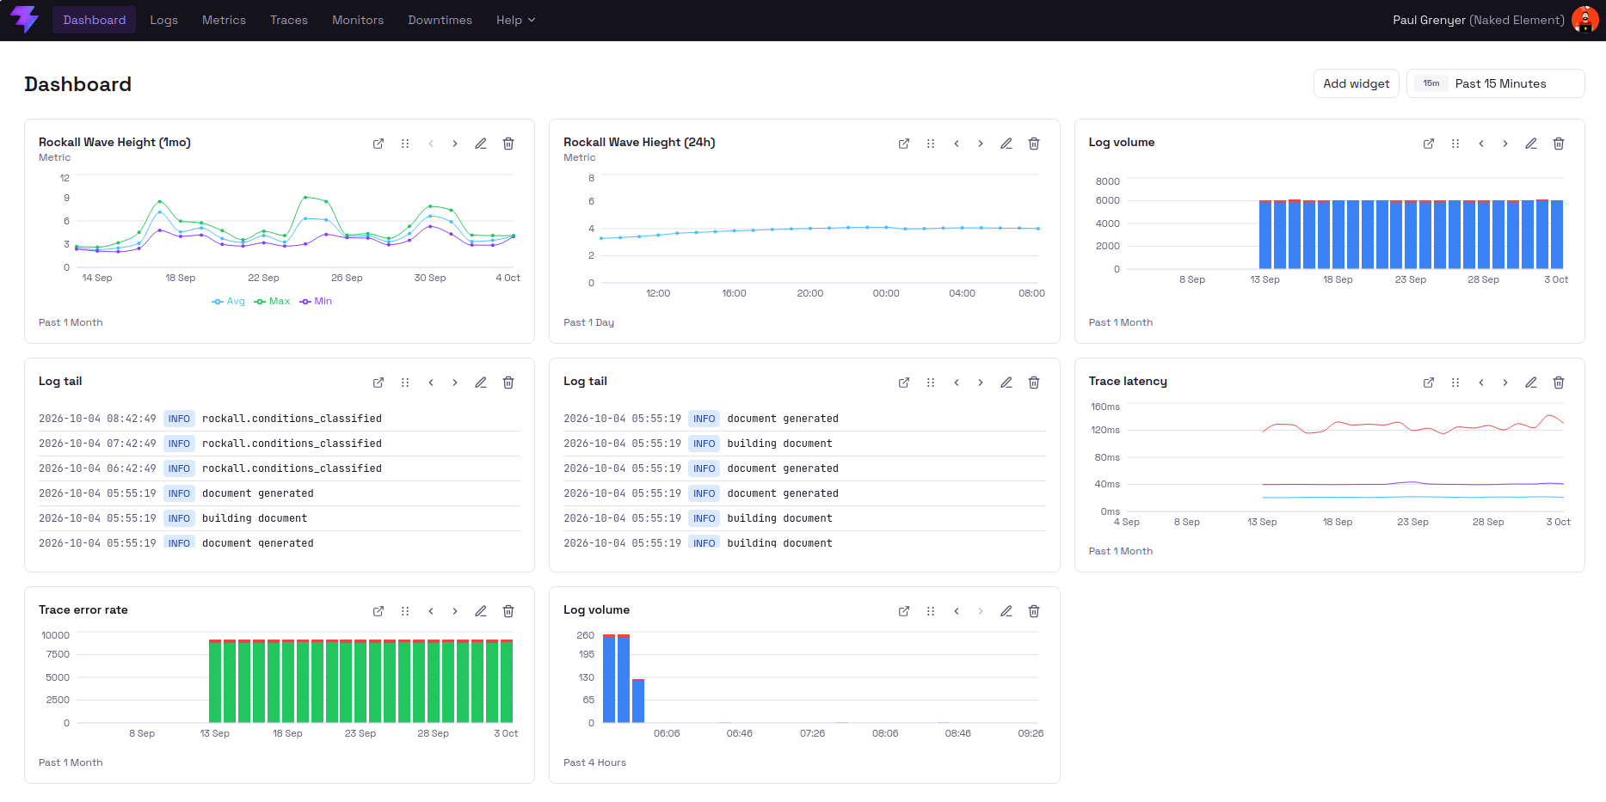Open Rockall Wave Height (1mo) in a new window
This screenshot has height=802, width=1606.
pos(378,144)
